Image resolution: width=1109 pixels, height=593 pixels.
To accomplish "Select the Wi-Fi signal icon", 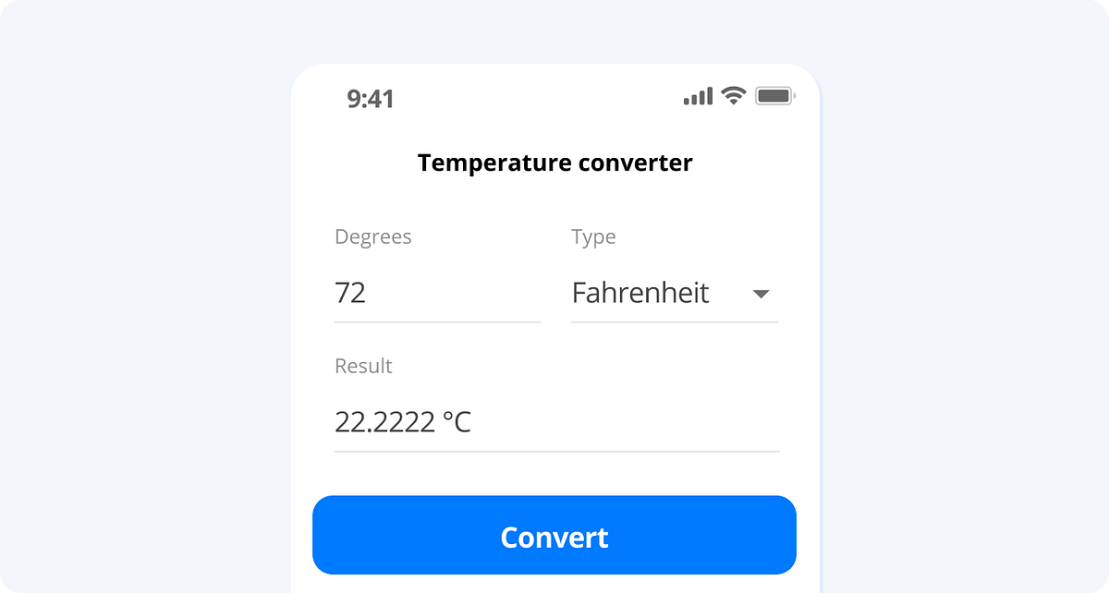I will click(733, 94).
